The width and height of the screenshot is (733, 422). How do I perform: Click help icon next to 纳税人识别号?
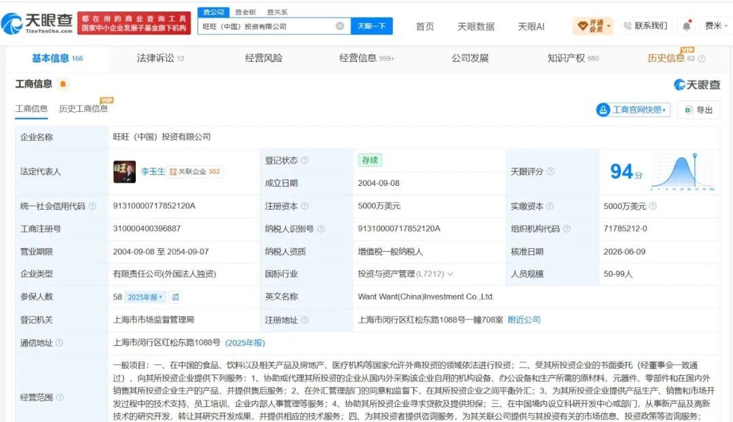click(x=320, y=229)
